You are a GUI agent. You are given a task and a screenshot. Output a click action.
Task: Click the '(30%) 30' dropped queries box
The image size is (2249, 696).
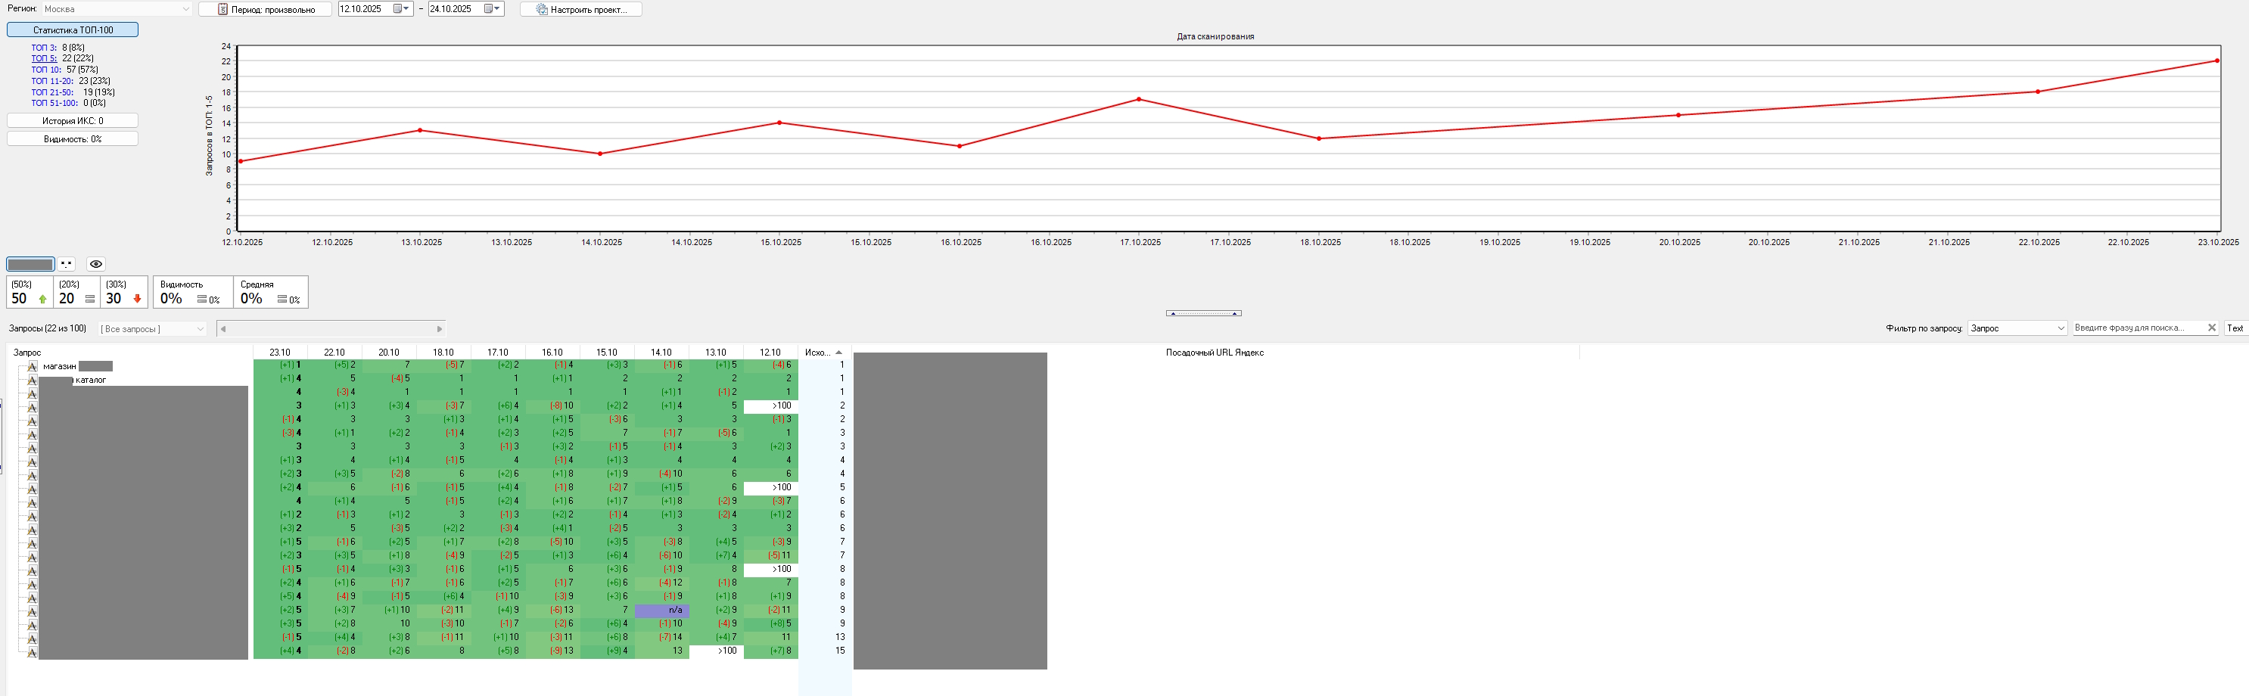coord(124,293)
